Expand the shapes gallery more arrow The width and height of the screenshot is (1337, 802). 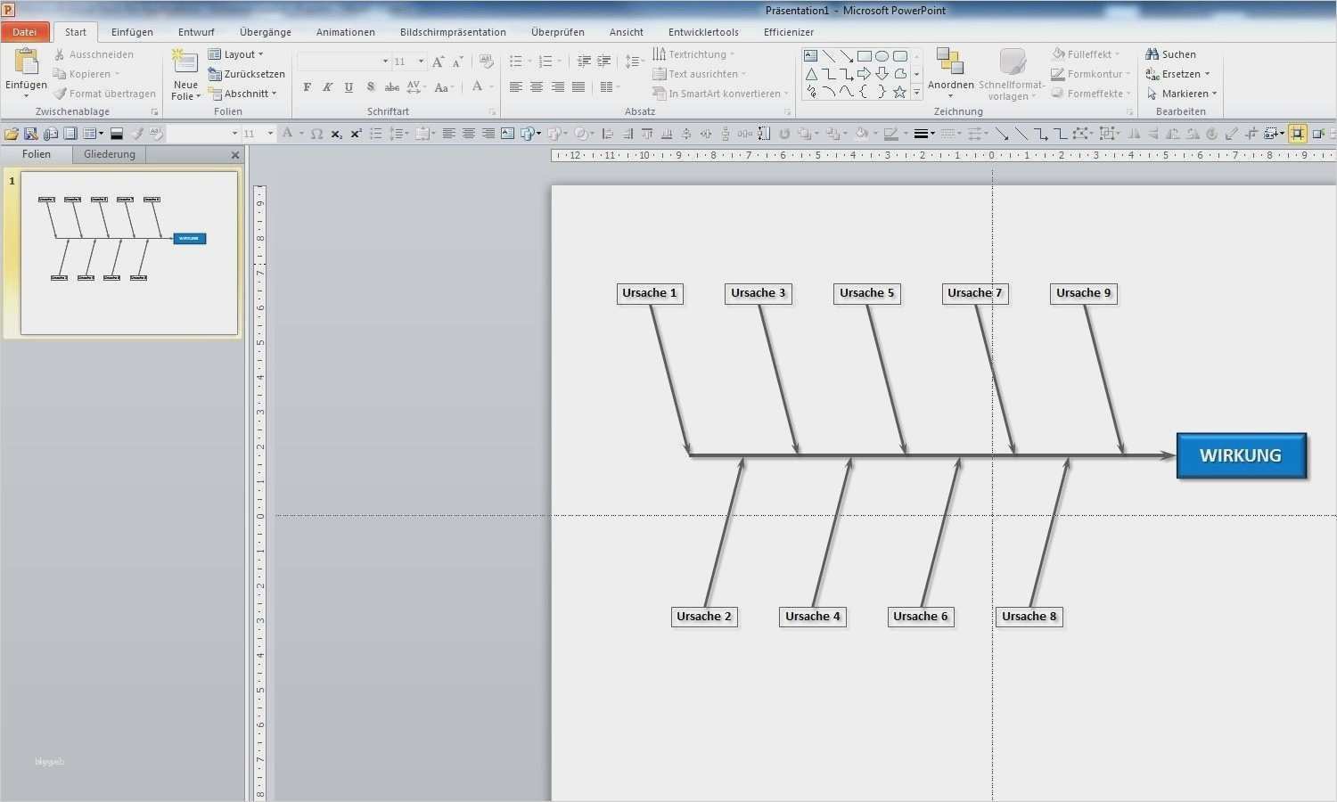pos(917,92)
